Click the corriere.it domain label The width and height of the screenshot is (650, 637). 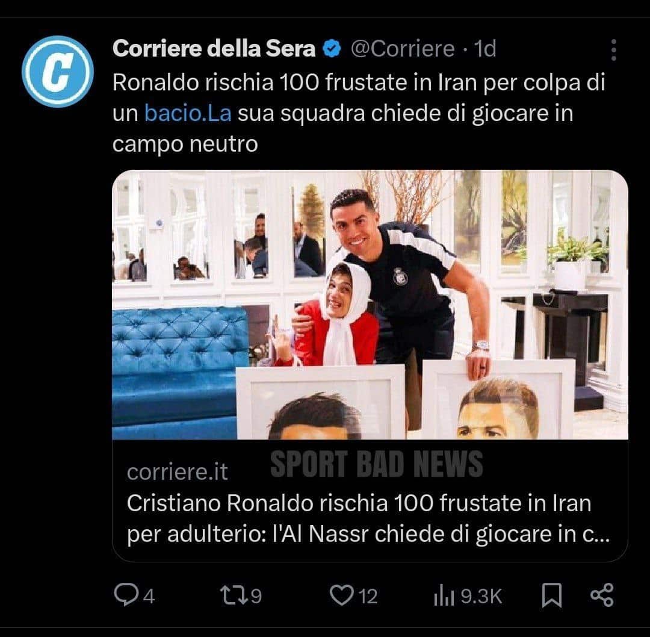point(178,472)
